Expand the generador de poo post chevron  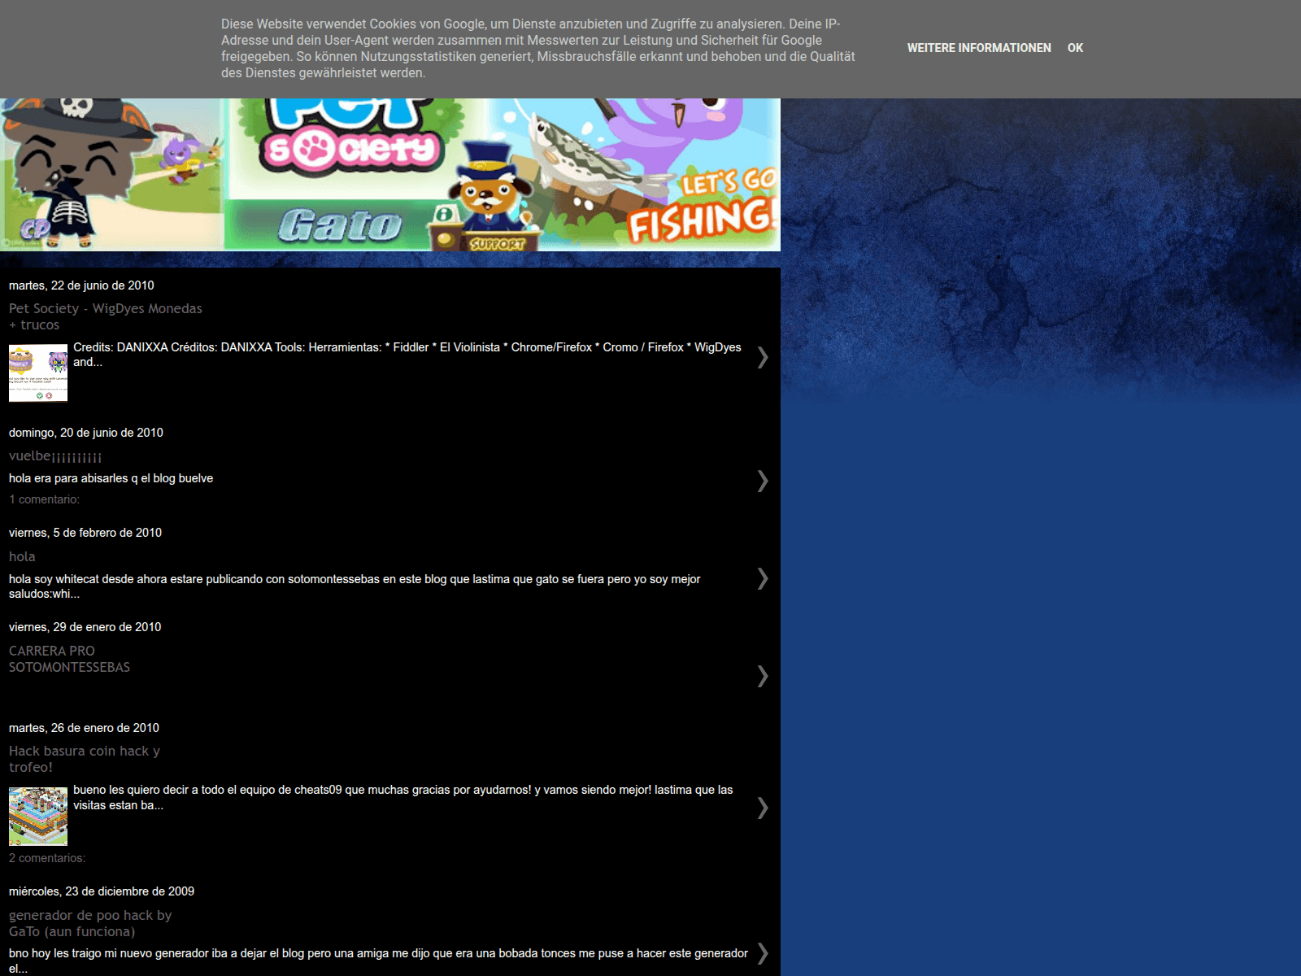coord(763,952)
